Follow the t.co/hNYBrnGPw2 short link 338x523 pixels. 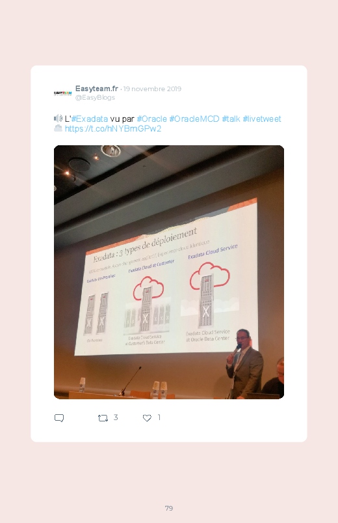[113, 129]
